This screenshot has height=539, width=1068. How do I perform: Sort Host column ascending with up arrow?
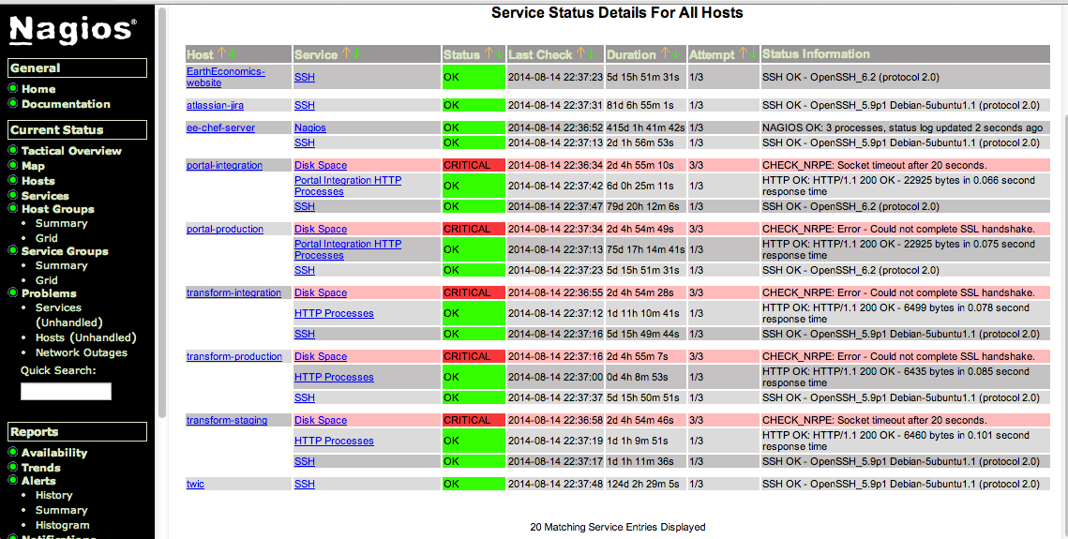(x=222, y=54)
